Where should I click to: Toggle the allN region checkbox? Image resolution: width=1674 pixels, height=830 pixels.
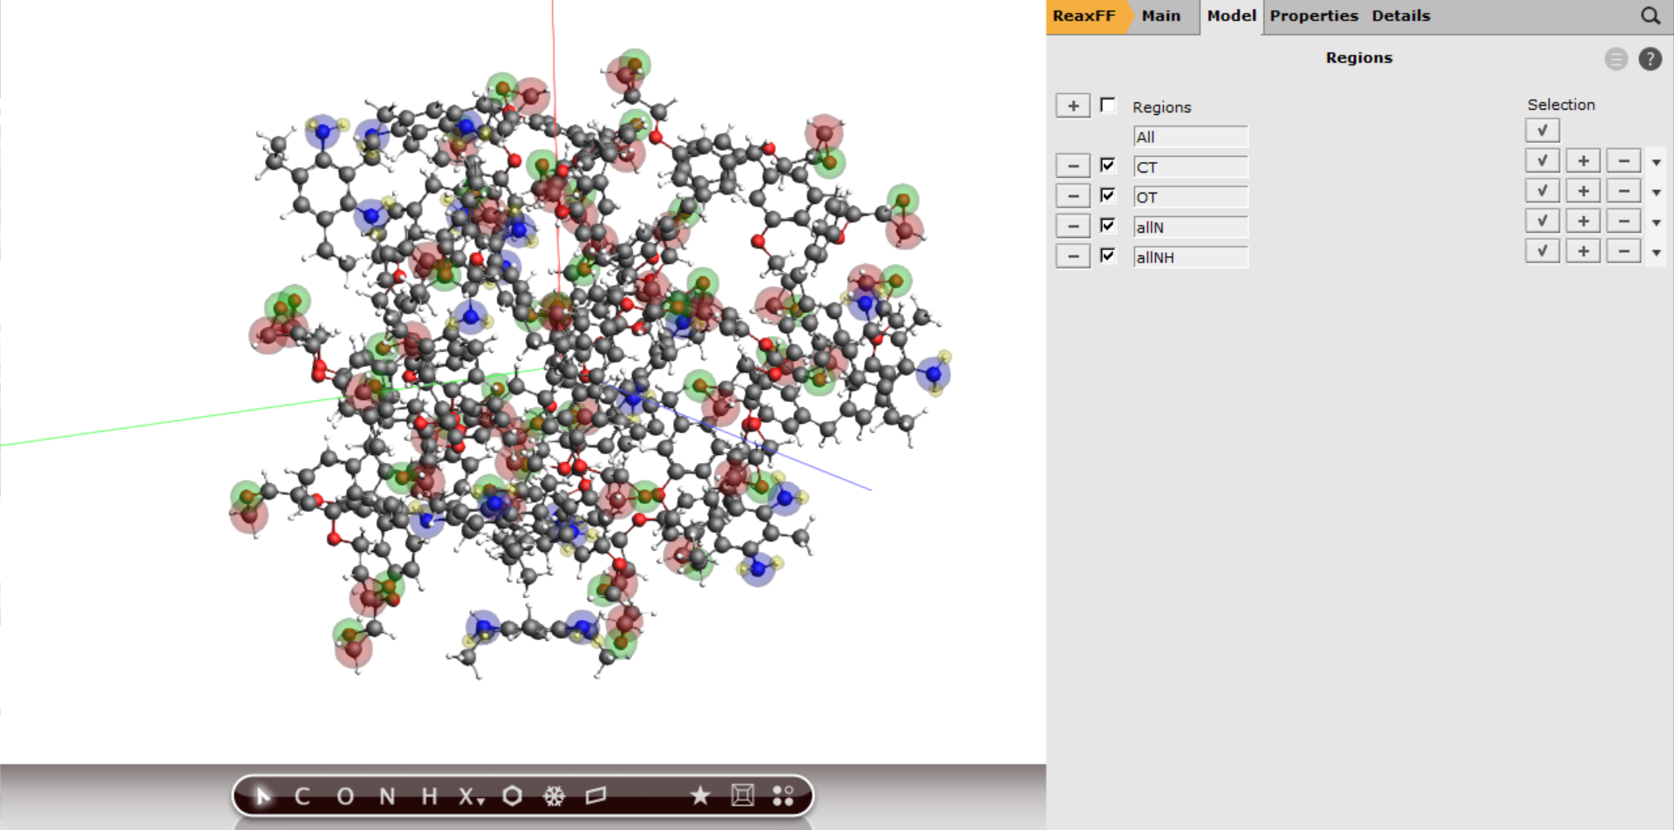click(1107, 226)
